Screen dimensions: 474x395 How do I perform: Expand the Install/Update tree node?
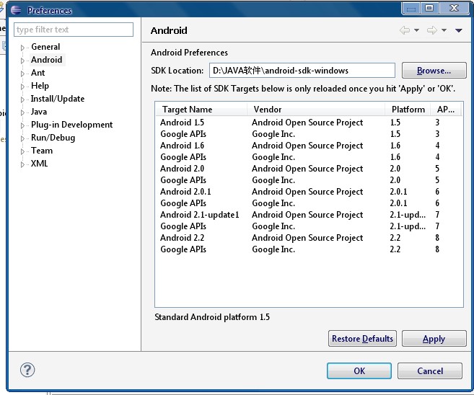22,99
